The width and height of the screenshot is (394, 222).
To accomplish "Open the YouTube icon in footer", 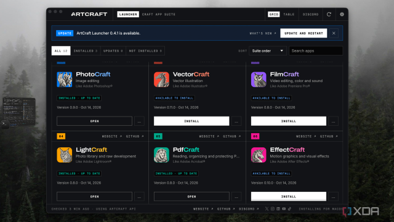I will point(284,208).
